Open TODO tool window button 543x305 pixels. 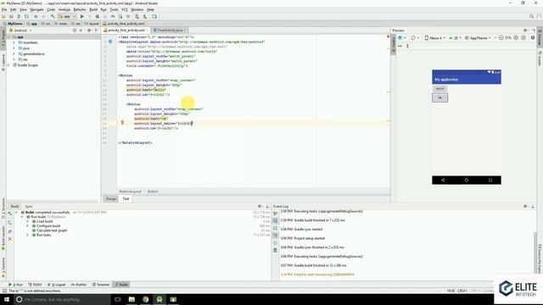[x=36, y=285]
